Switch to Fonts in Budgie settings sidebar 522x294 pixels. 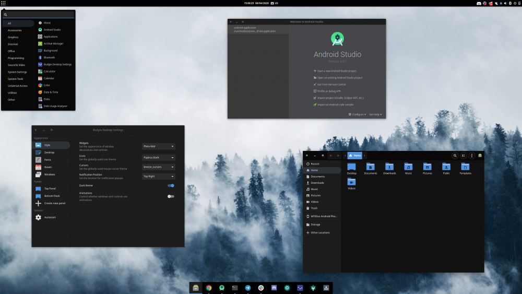pyautogui.click(x=48, y=160)
